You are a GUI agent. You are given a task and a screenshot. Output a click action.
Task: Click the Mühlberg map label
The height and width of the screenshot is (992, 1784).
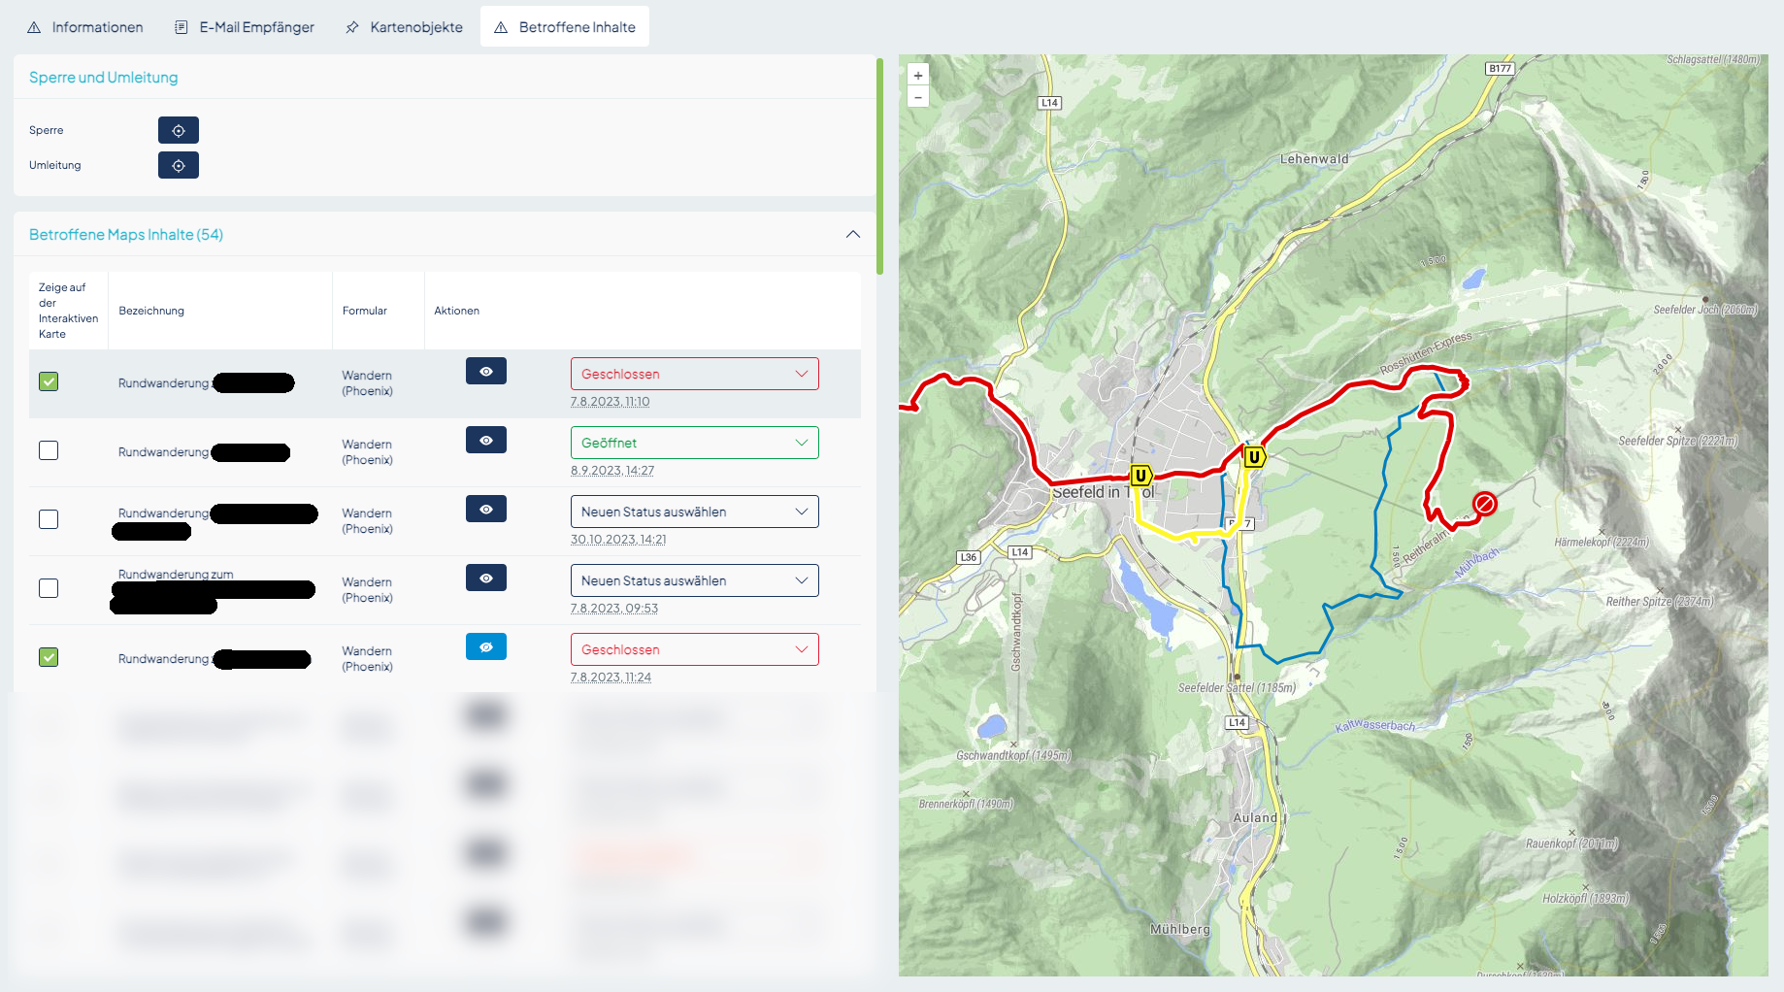(1180, 929)
